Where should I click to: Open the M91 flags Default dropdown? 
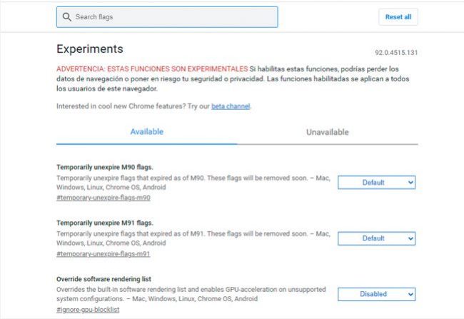[x=376, y=238]
